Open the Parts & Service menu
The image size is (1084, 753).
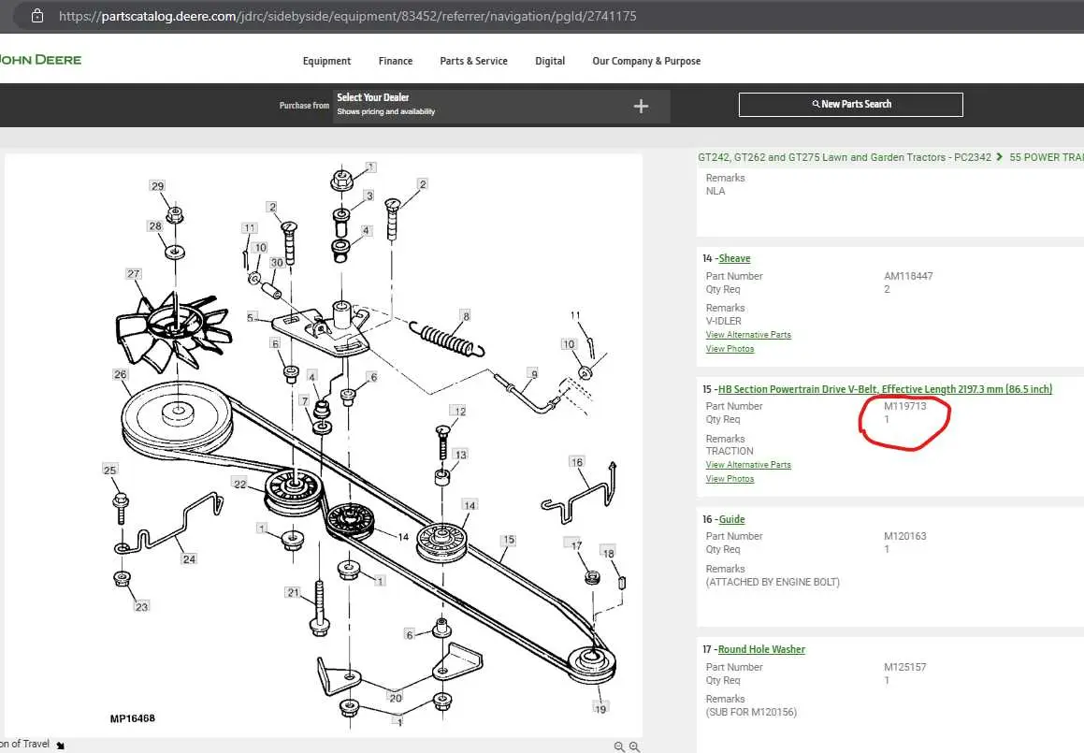[x=473, y=61]
